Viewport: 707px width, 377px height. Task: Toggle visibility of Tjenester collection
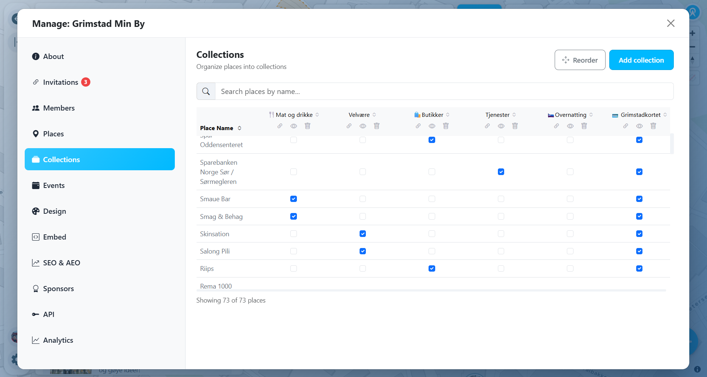click(x=501, y=126)
